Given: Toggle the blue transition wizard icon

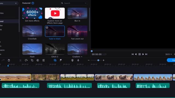Looking at the screenshot, I should pos(55,60).
